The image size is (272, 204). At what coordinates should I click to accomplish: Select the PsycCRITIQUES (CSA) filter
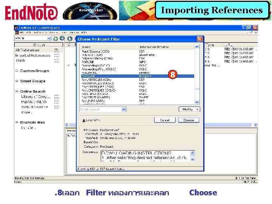click(138, 87)
